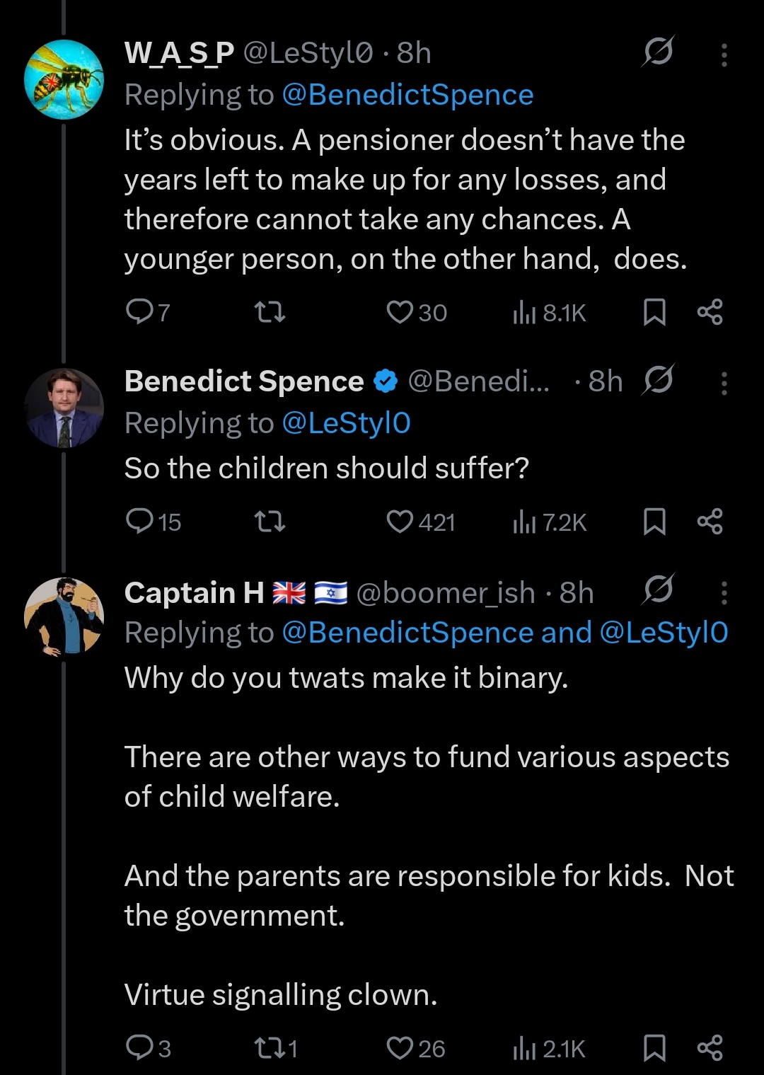Like Benedict Spence's tweet with 421 likes

[400, 522]
